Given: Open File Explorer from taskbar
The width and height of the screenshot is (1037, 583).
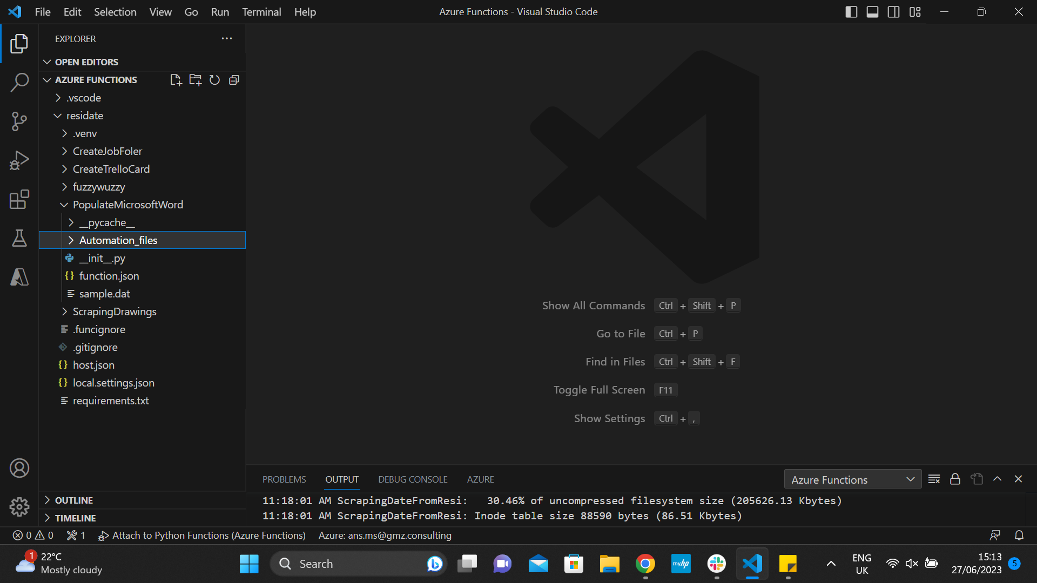Looking at the screenshot, I should (x=609, y=564).
